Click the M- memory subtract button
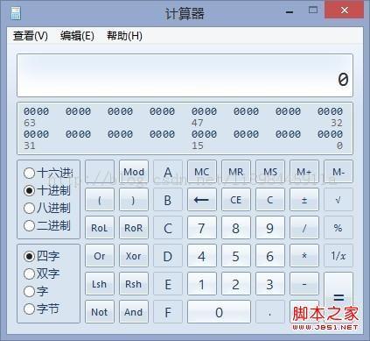Screen dimensions: 370x341 pyautogui.click(x=339, y=172)
